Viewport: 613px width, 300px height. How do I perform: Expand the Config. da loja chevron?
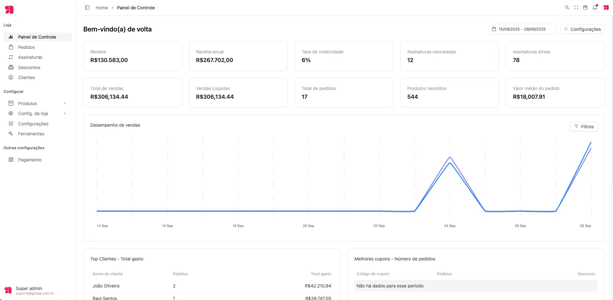click(x=65, y=114)
